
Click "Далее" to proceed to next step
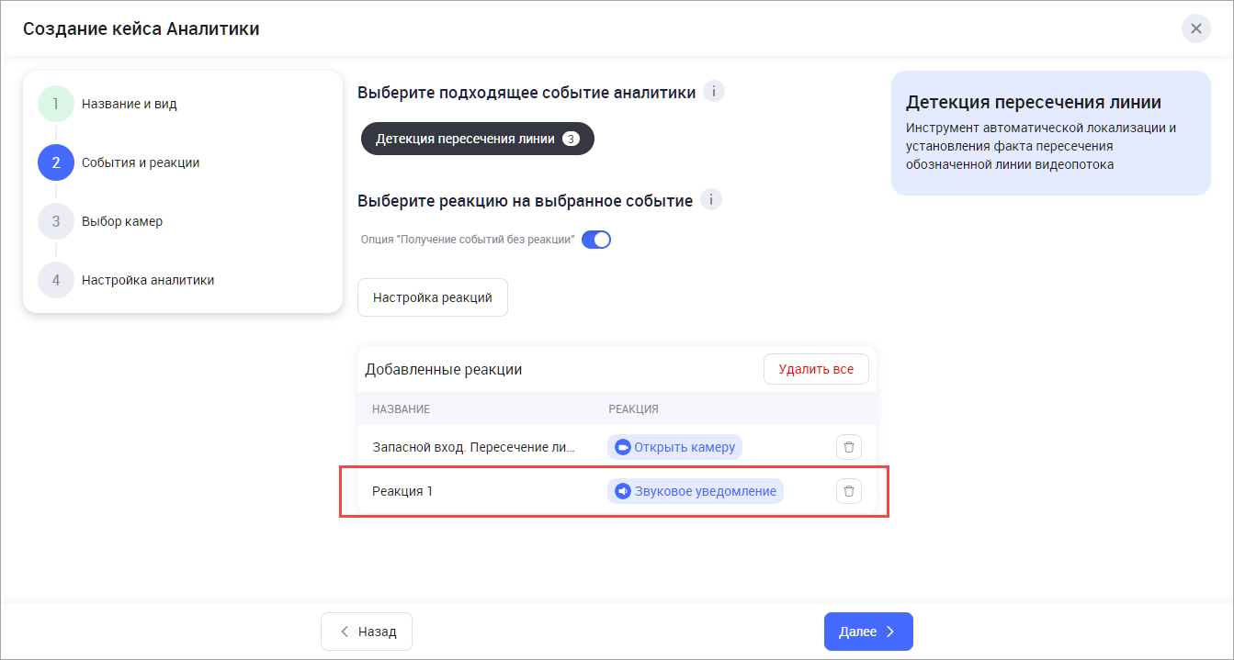tap(868, 632)
